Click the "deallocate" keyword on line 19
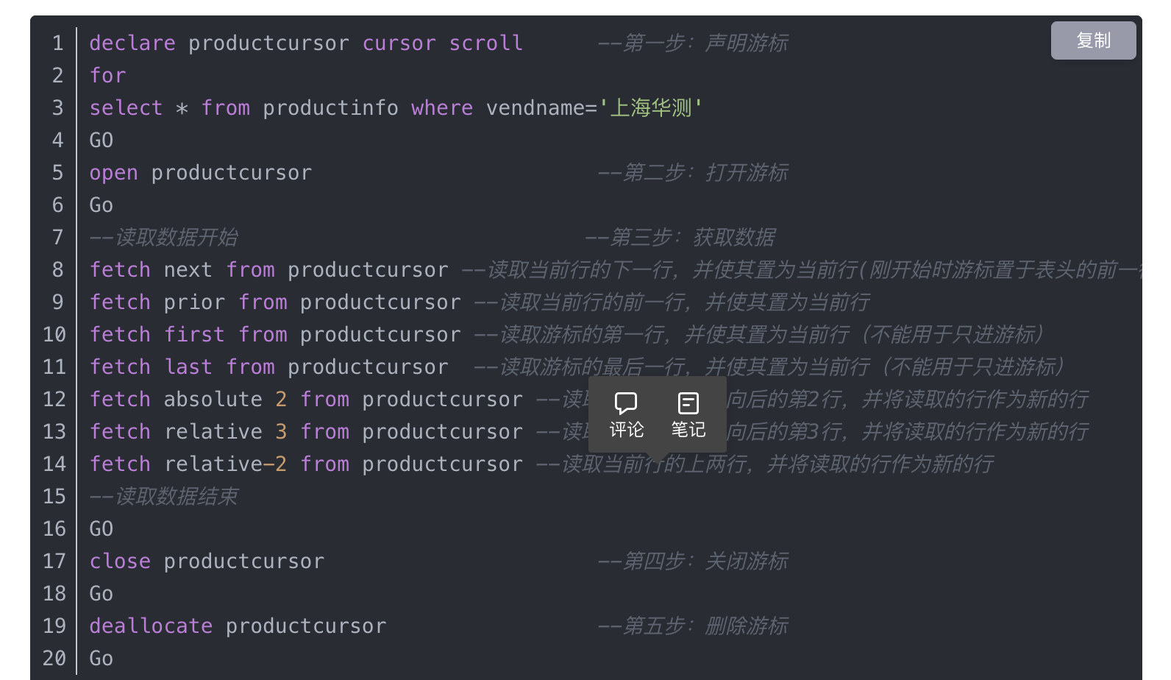The width and height of the screenshot is (1171, 680). 151,626
